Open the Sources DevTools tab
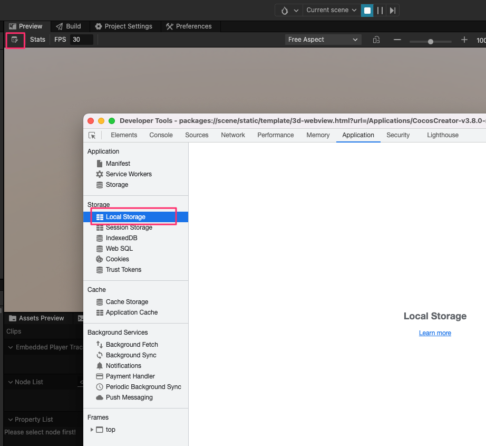This screenshot has height=446, width=486. (197, 135)
